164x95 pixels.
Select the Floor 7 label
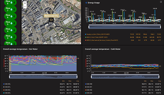8,9
